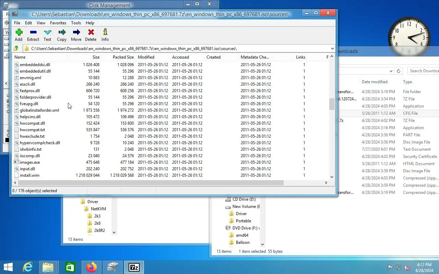The height and width of the screenshot is (274, 439).
Task: Click the 7-Zip horizontal scrollbar thumb
Action: pyautogui.click(x=151, y=183)
